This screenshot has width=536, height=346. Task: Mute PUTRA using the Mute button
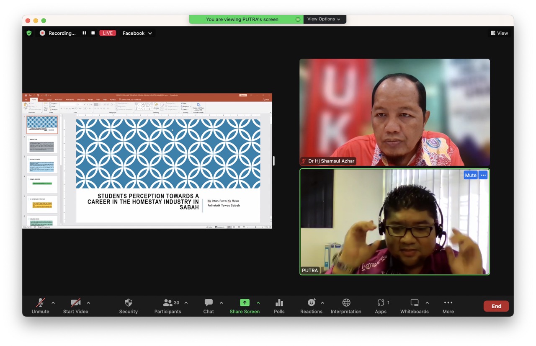click(x=470, y=175)
